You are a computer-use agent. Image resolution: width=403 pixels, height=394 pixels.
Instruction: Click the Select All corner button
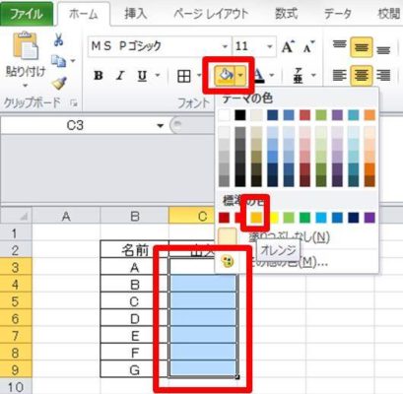16,216
